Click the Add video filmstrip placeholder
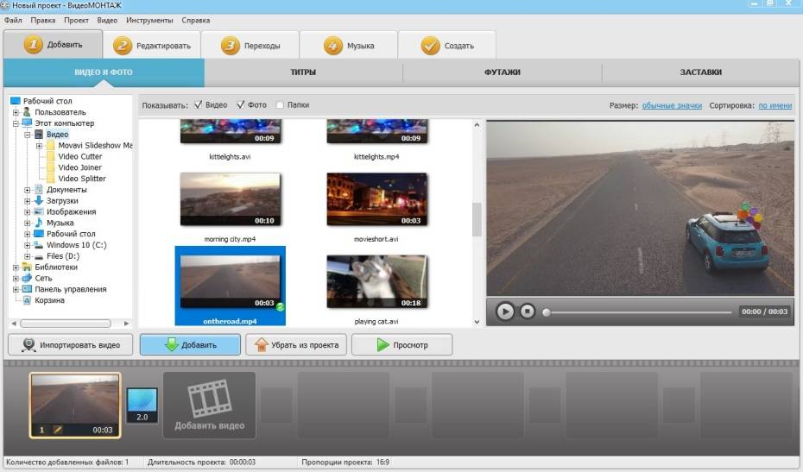 [x=209, y=404]
